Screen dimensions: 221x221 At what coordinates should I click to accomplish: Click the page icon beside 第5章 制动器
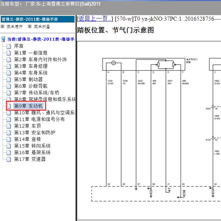pyautogui.click(x=9, y=79)
